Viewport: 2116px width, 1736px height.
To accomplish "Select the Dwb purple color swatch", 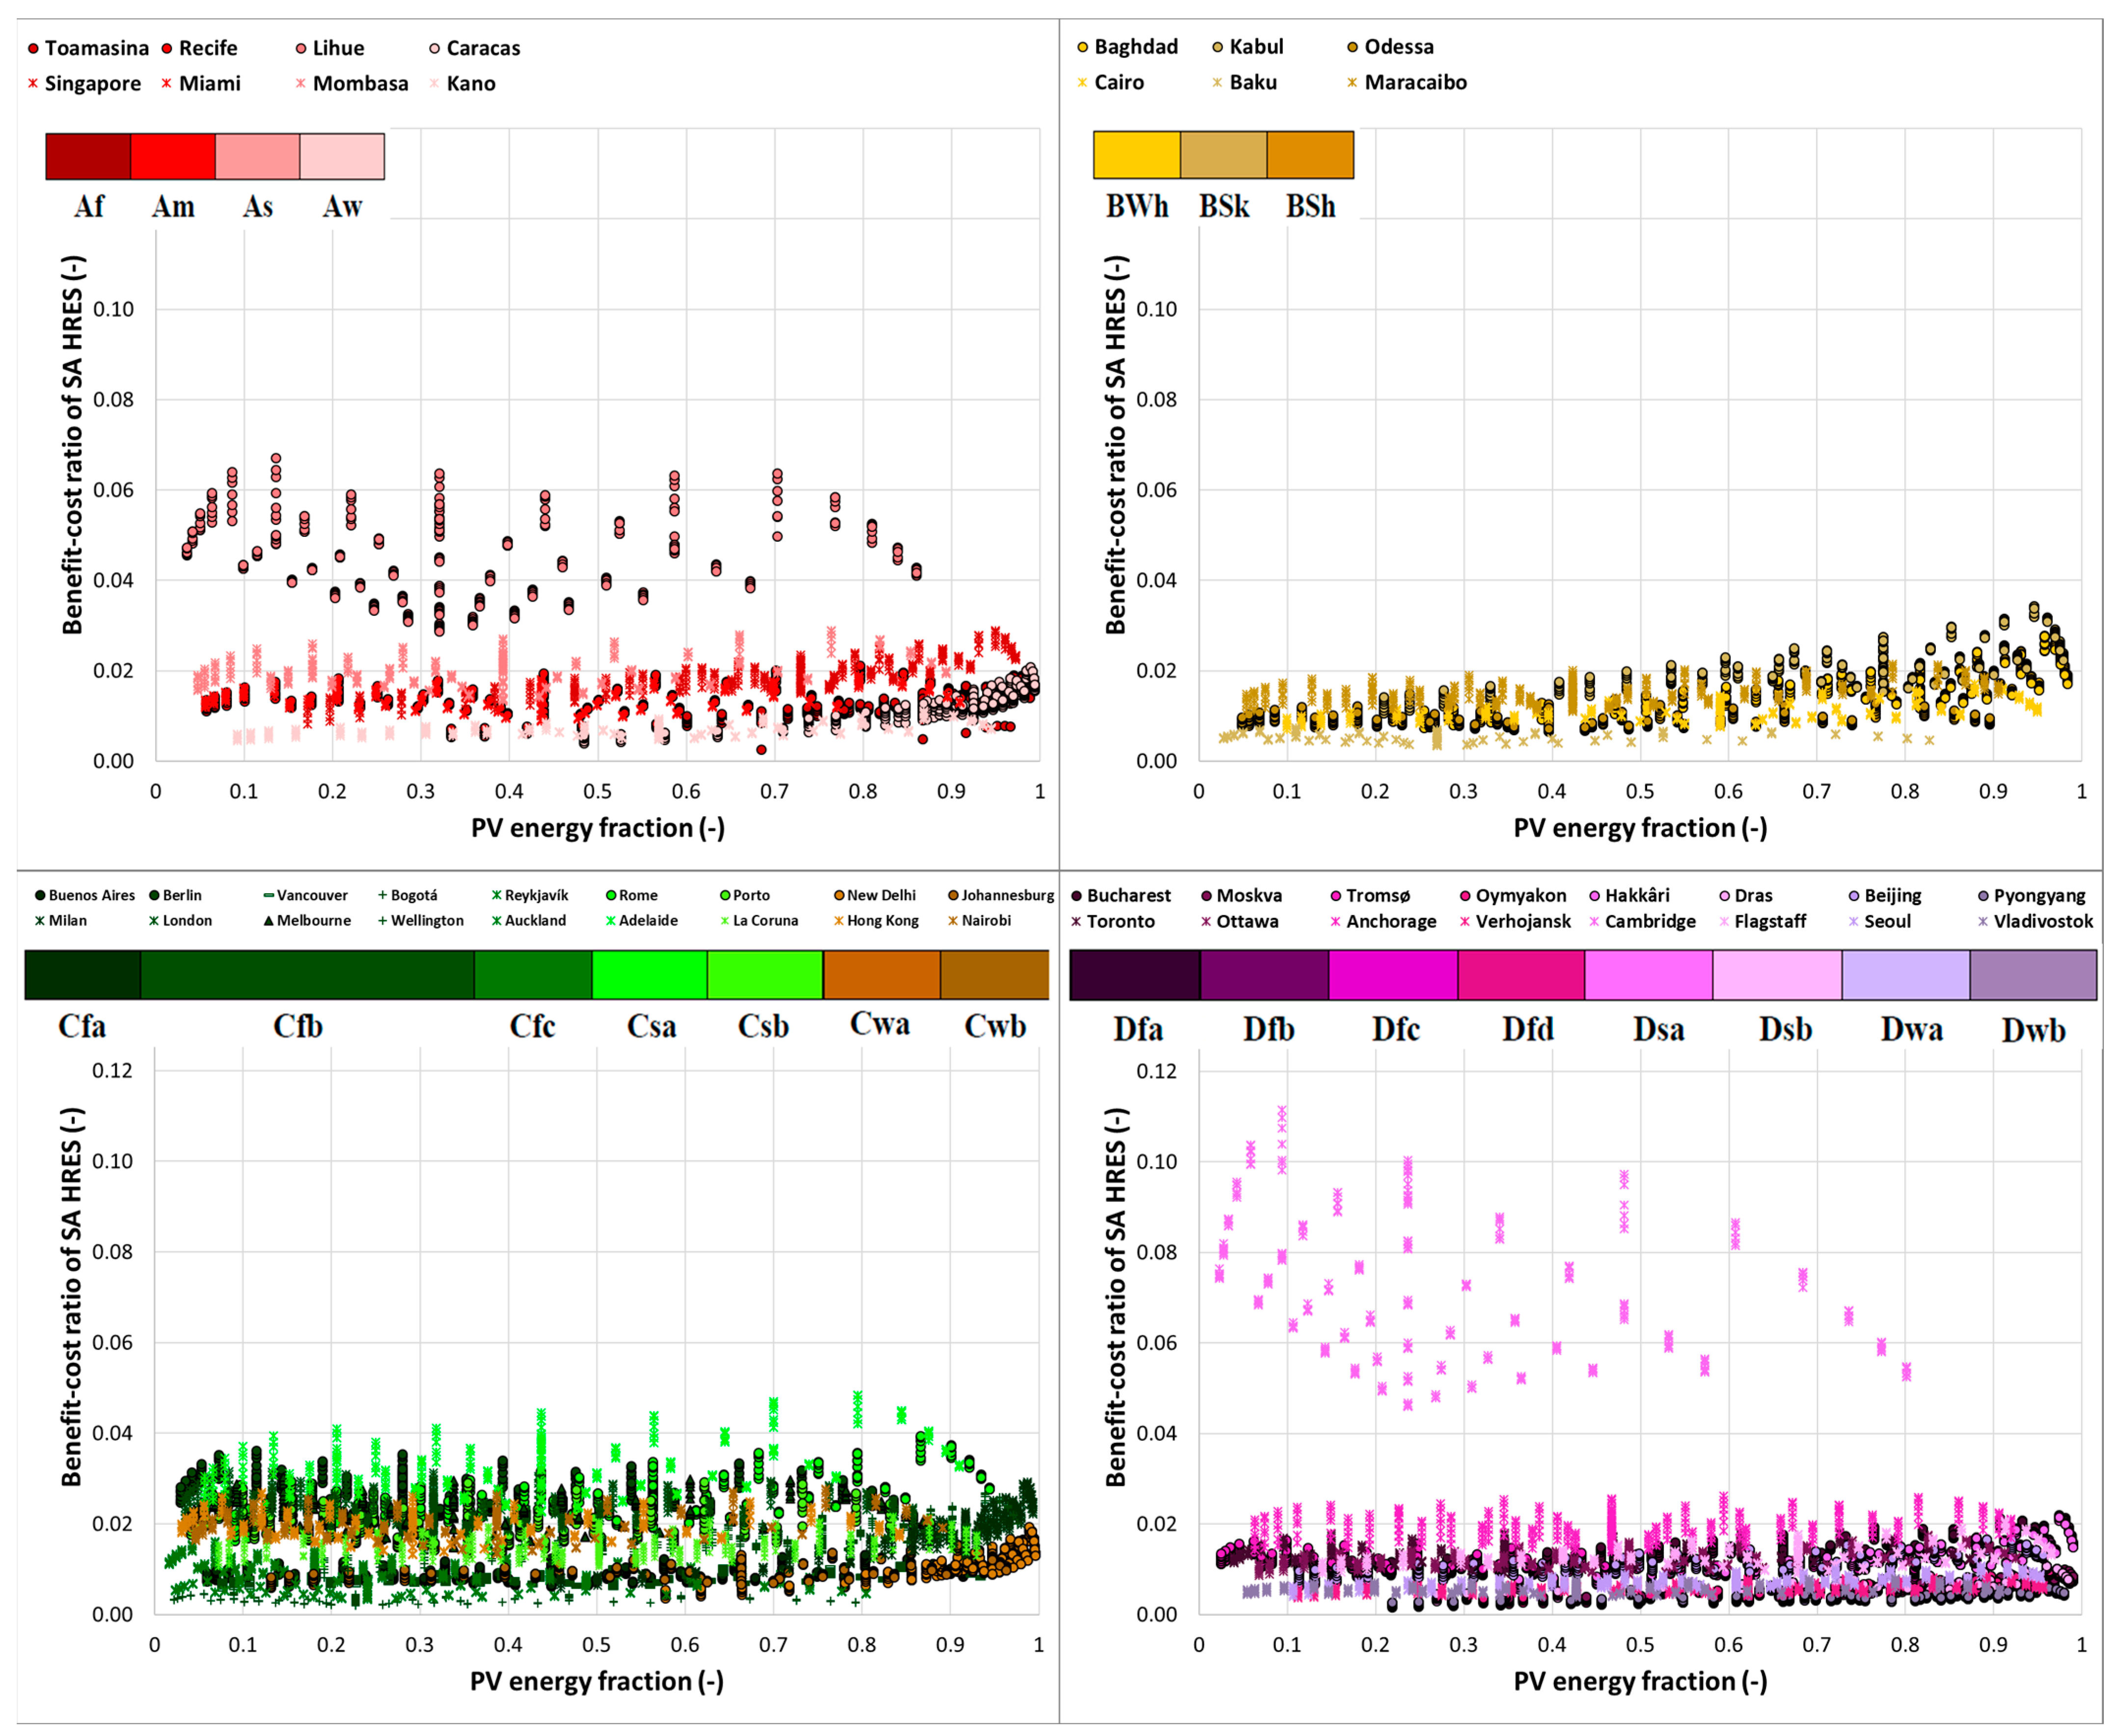I will (x=2033, y=975).
